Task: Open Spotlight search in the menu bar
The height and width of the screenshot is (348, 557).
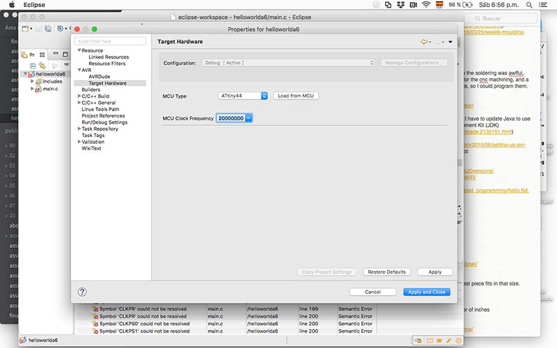Action: point(529,5)
